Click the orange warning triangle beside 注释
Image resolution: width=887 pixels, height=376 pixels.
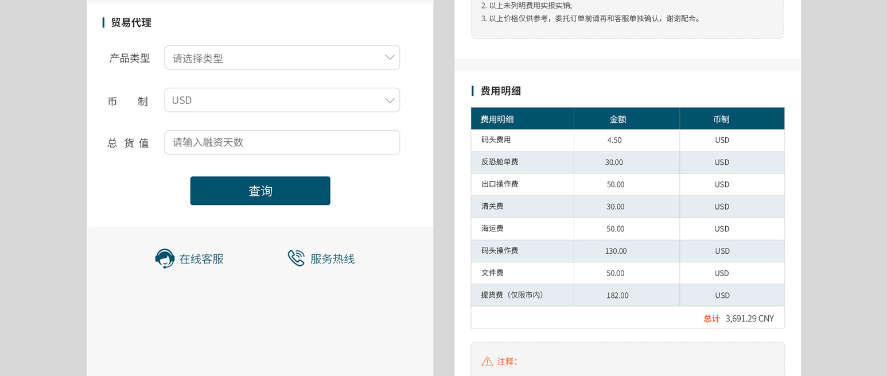pyautogui.click(x=487, y=362)
